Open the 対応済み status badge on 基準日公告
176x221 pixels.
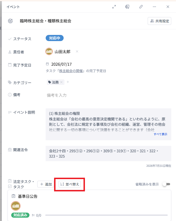point(20,215)
